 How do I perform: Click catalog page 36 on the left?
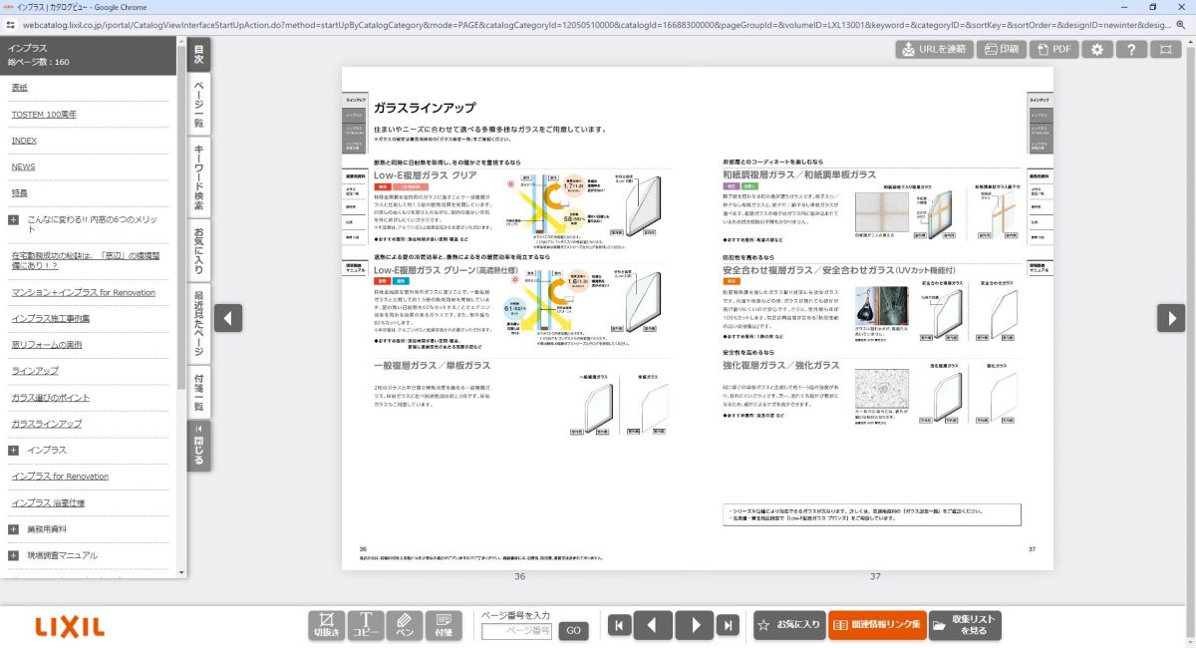(x=519, y=318)
